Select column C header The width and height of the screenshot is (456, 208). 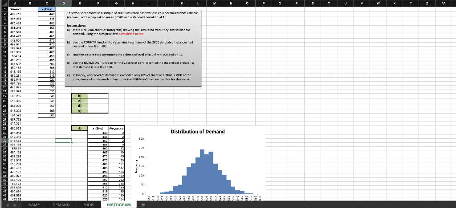tap(47, 4)
